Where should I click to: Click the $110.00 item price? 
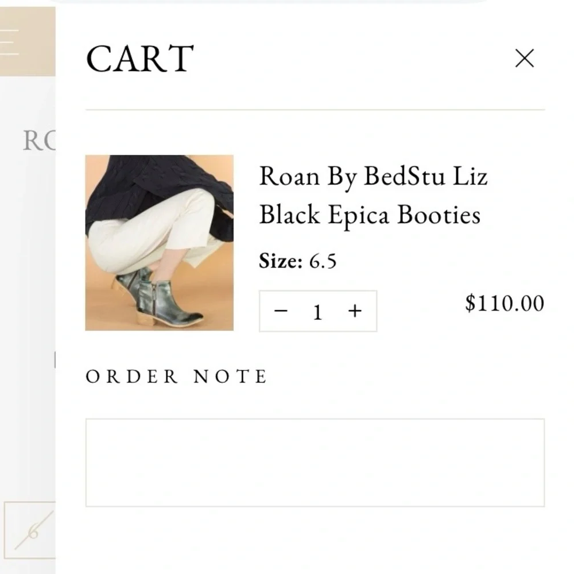[505, 303]
